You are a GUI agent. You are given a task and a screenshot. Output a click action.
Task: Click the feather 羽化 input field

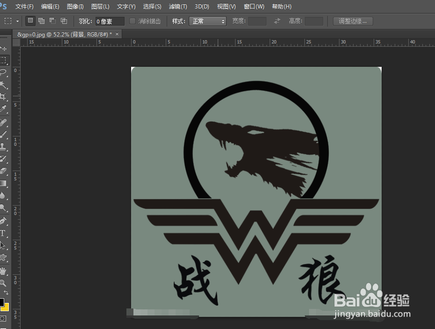[x=110, y=21]
